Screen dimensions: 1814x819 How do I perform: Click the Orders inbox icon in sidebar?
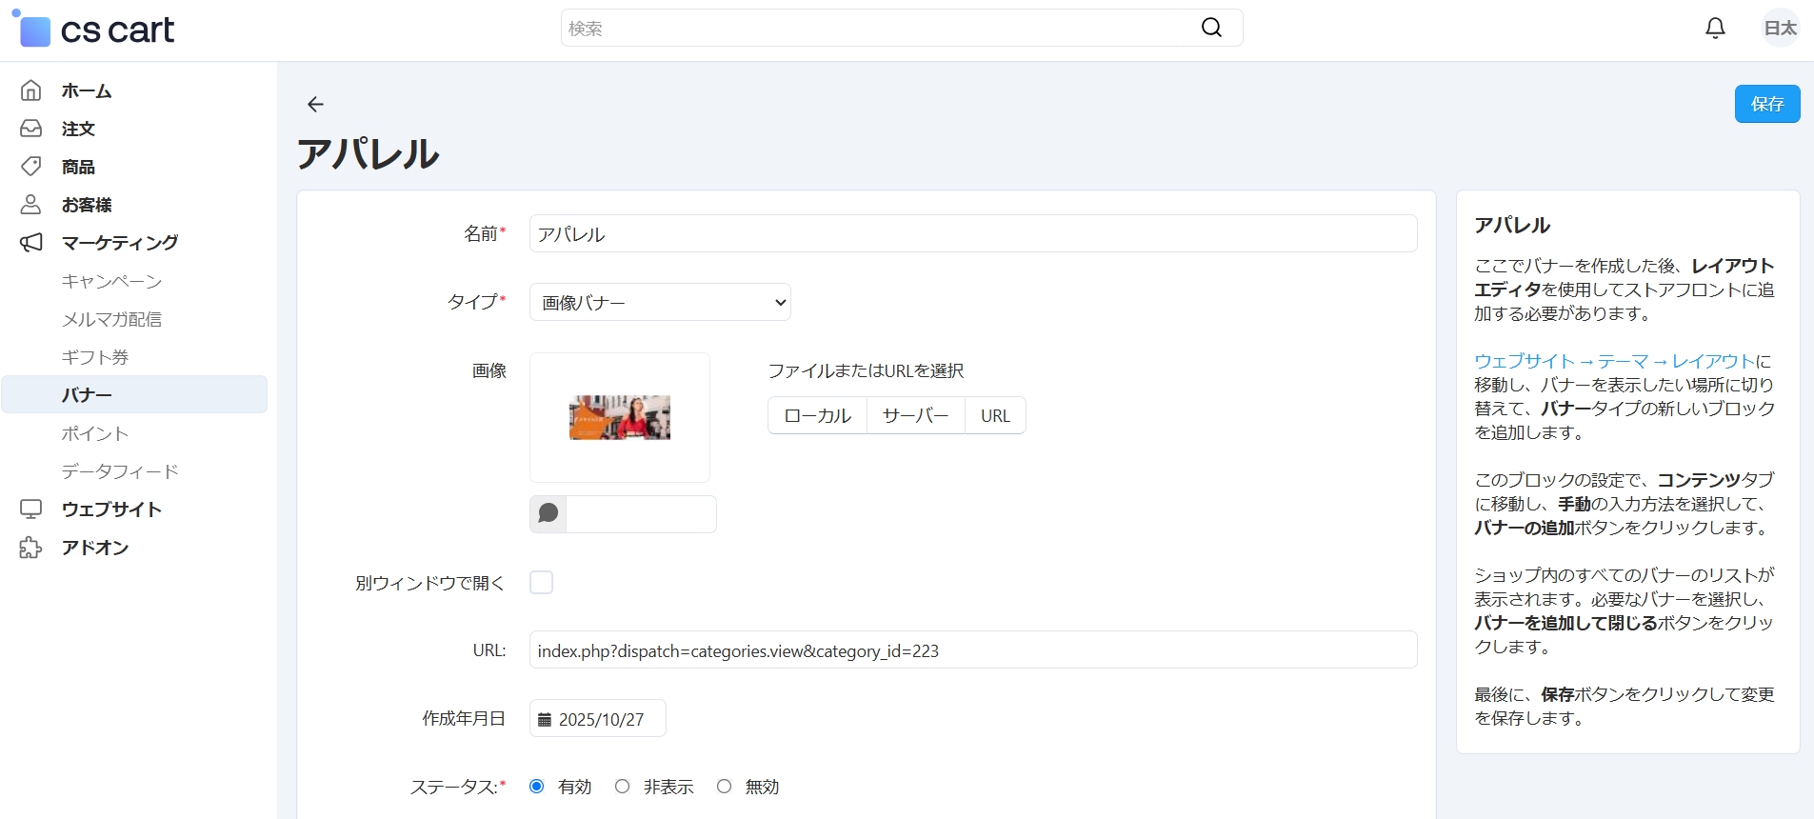coord(31,129)
